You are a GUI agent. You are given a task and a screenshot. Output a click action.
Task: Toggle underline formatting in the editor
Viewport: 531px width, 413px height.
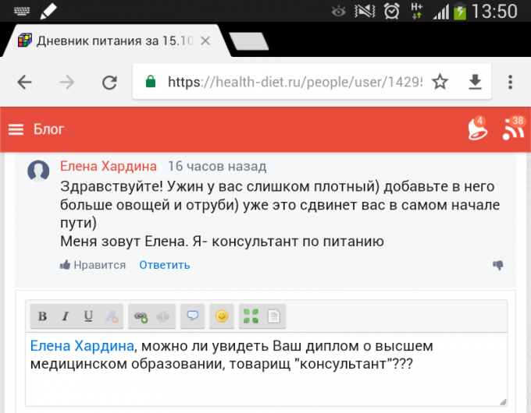click(x=88, y=316)
